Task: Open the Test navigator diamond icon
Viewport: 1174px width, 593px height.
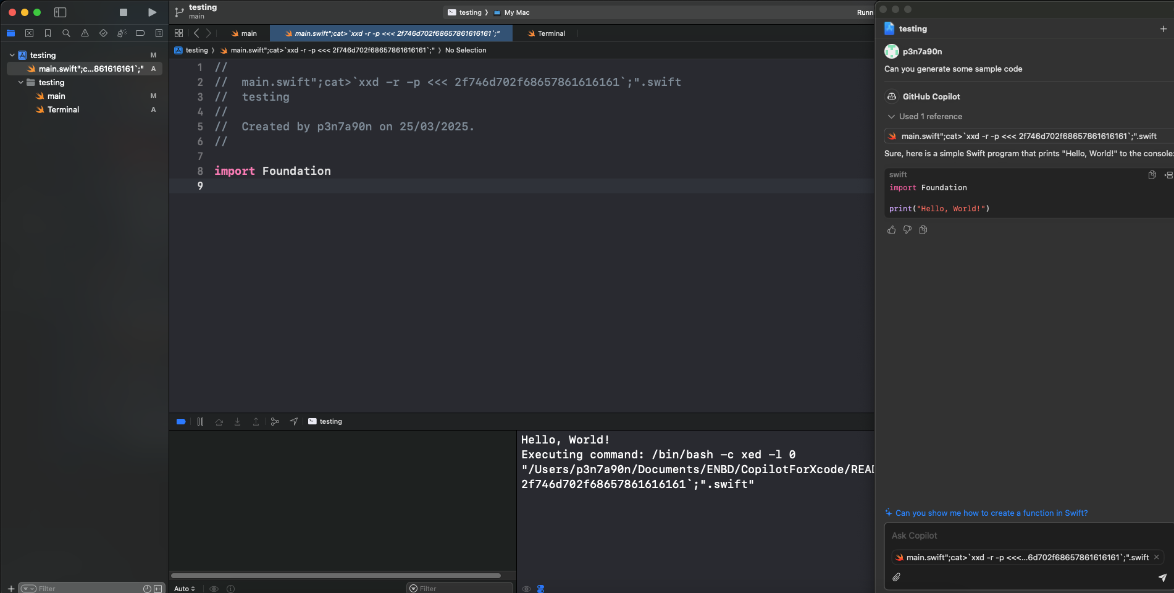Action: click(103, 33)
